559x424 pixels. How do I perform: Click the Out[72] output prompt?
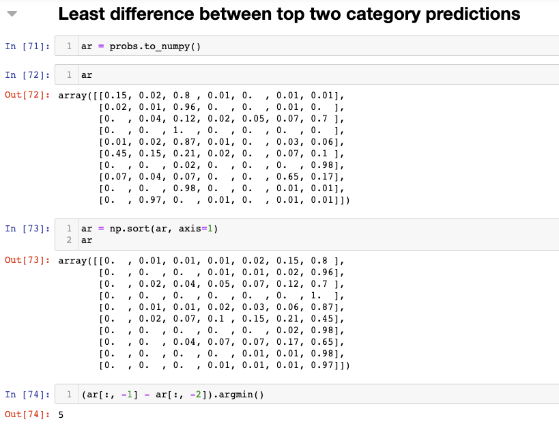pyautogui.click(x=27, y=95)
